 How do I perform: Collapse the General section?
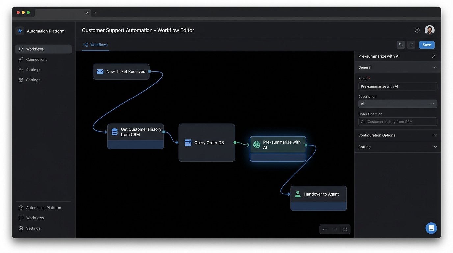coord(397,67)
